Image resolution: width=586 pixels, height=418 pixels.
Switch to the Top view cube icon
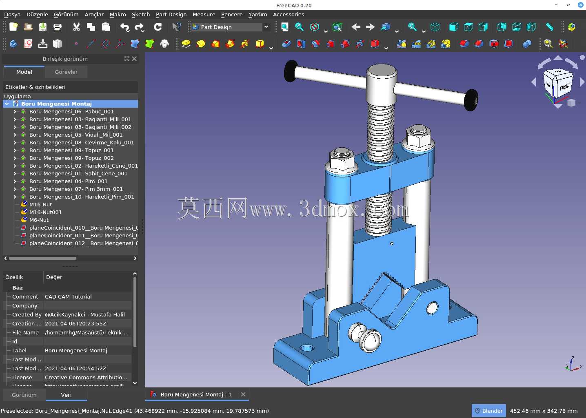pos(468,27)
